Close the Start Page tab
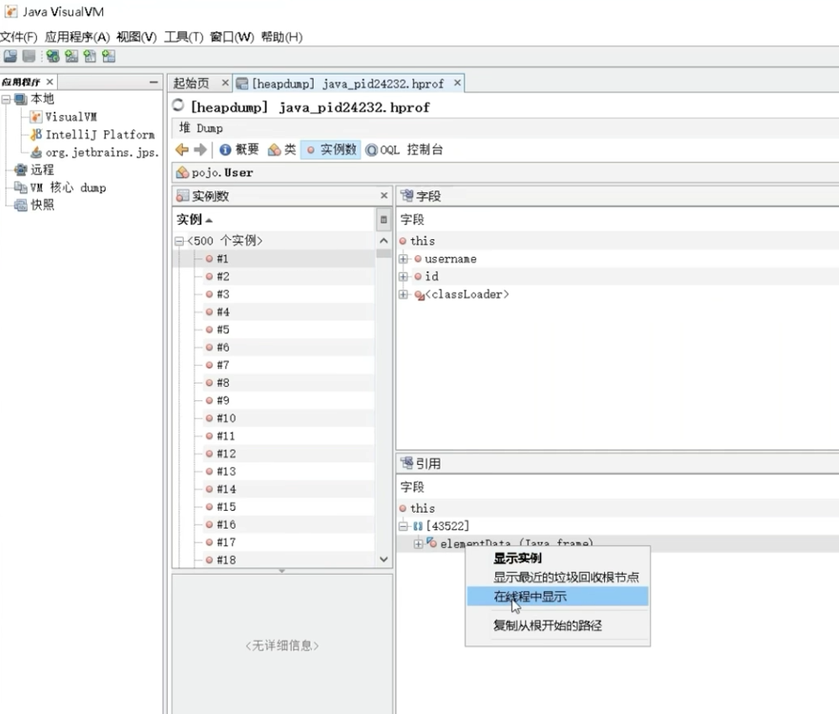The height and width of the screenshot is (714, 839). pos(225,83)
